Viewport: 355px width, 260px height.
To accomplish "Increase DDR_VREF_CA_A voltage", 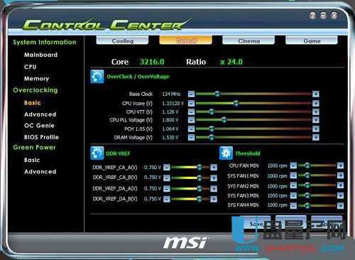I will tap(214, 168).
